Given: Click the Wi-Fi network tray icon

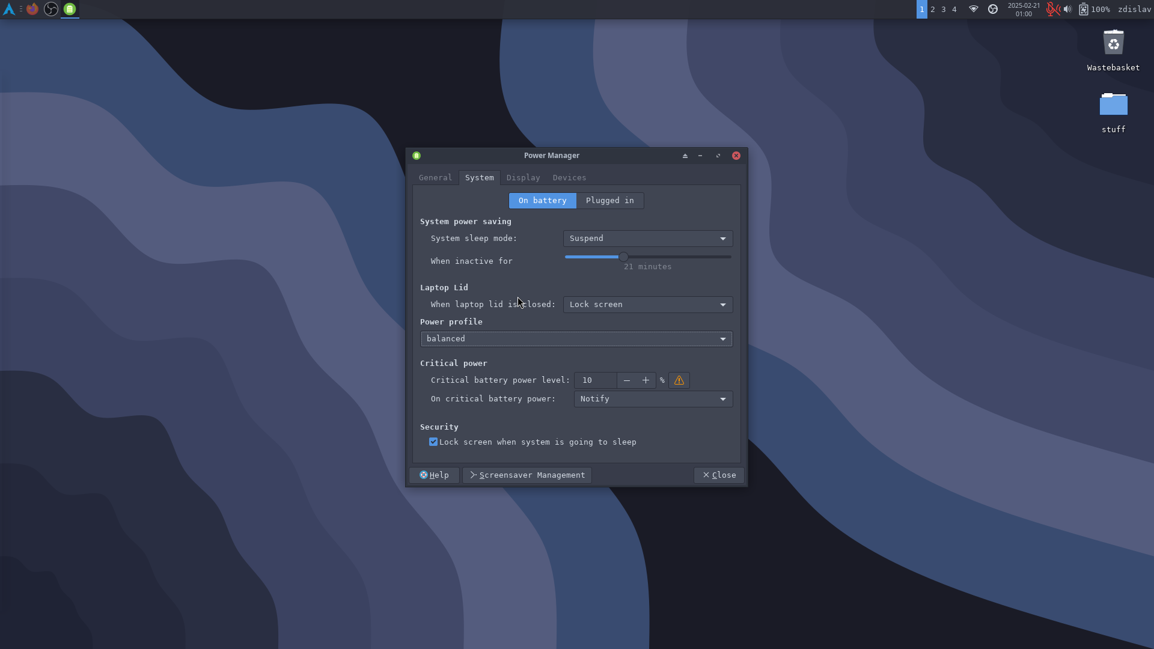Looking at the screenshot, I should coord(974,9).
